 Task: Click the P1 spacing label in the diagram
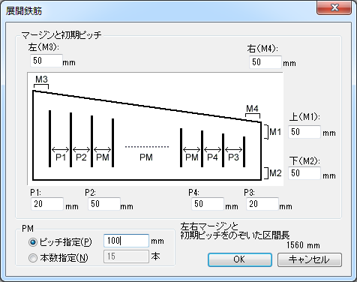[61, 157]
